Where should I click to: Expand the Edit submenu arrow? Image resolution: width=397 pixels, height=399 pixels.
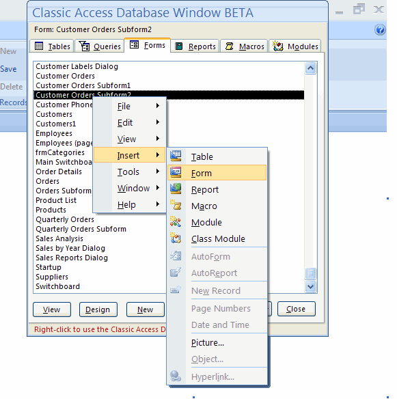click(x=158, y=122)
